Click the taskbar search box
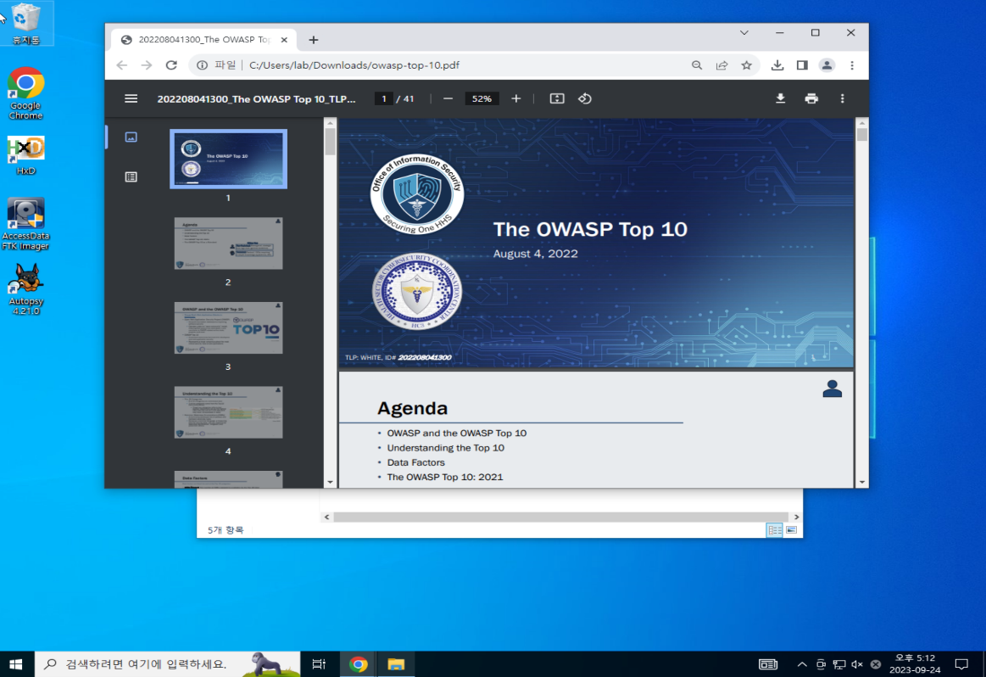The image size is (986, 677). (167, 664)
